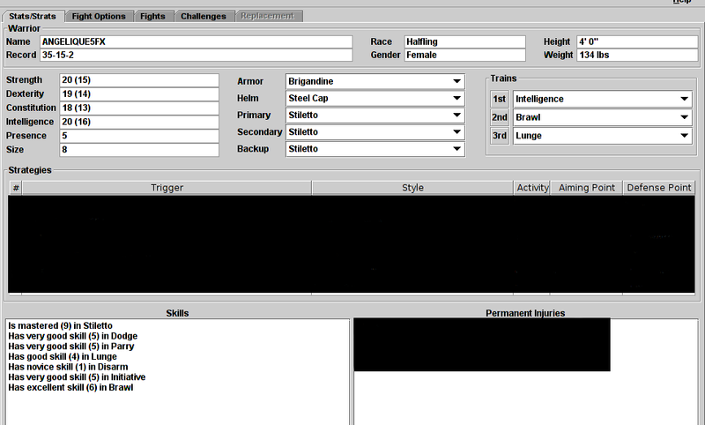
Task: Open the 3rd train dropdown showing Lunge
Action: [x=603, y=136]
